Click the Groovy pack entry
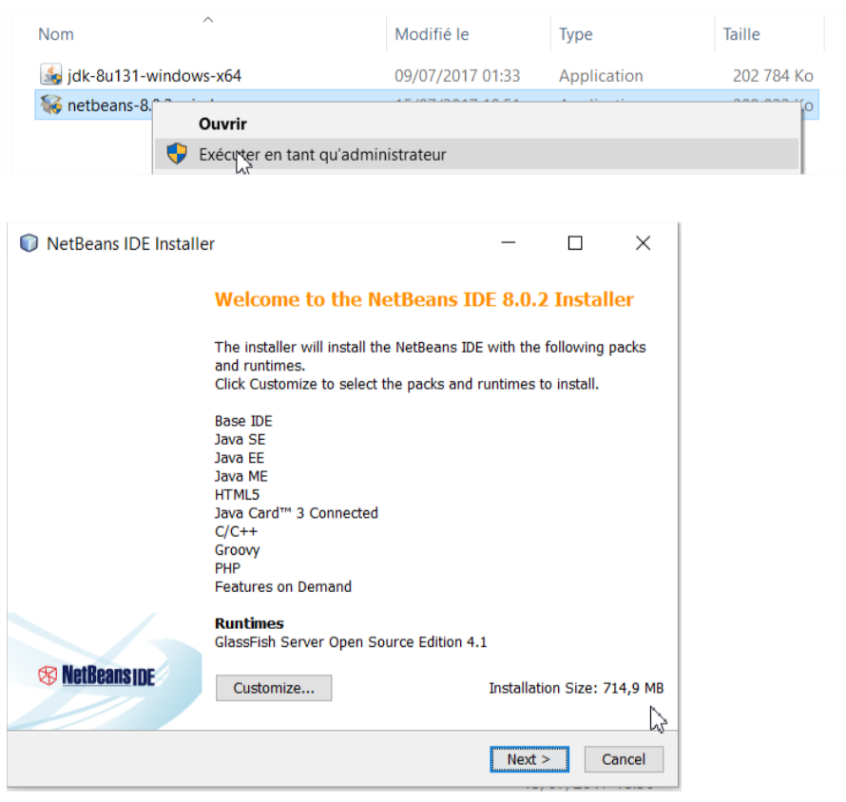The width and height of the screenshot is (846, 802). point(238,550)
